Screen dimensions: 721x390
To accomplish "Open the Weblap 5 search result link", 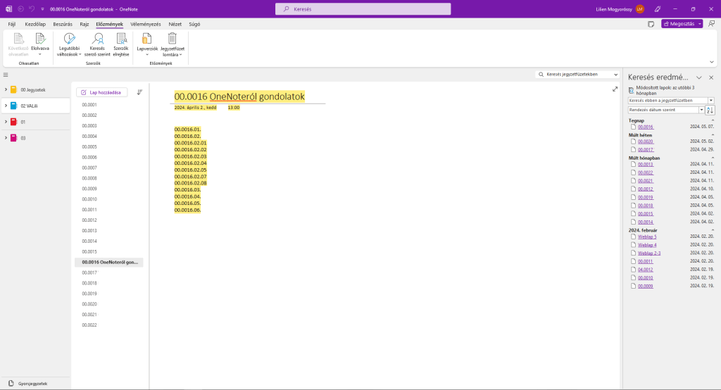I will pyautogui.click(x=647, y=237).
